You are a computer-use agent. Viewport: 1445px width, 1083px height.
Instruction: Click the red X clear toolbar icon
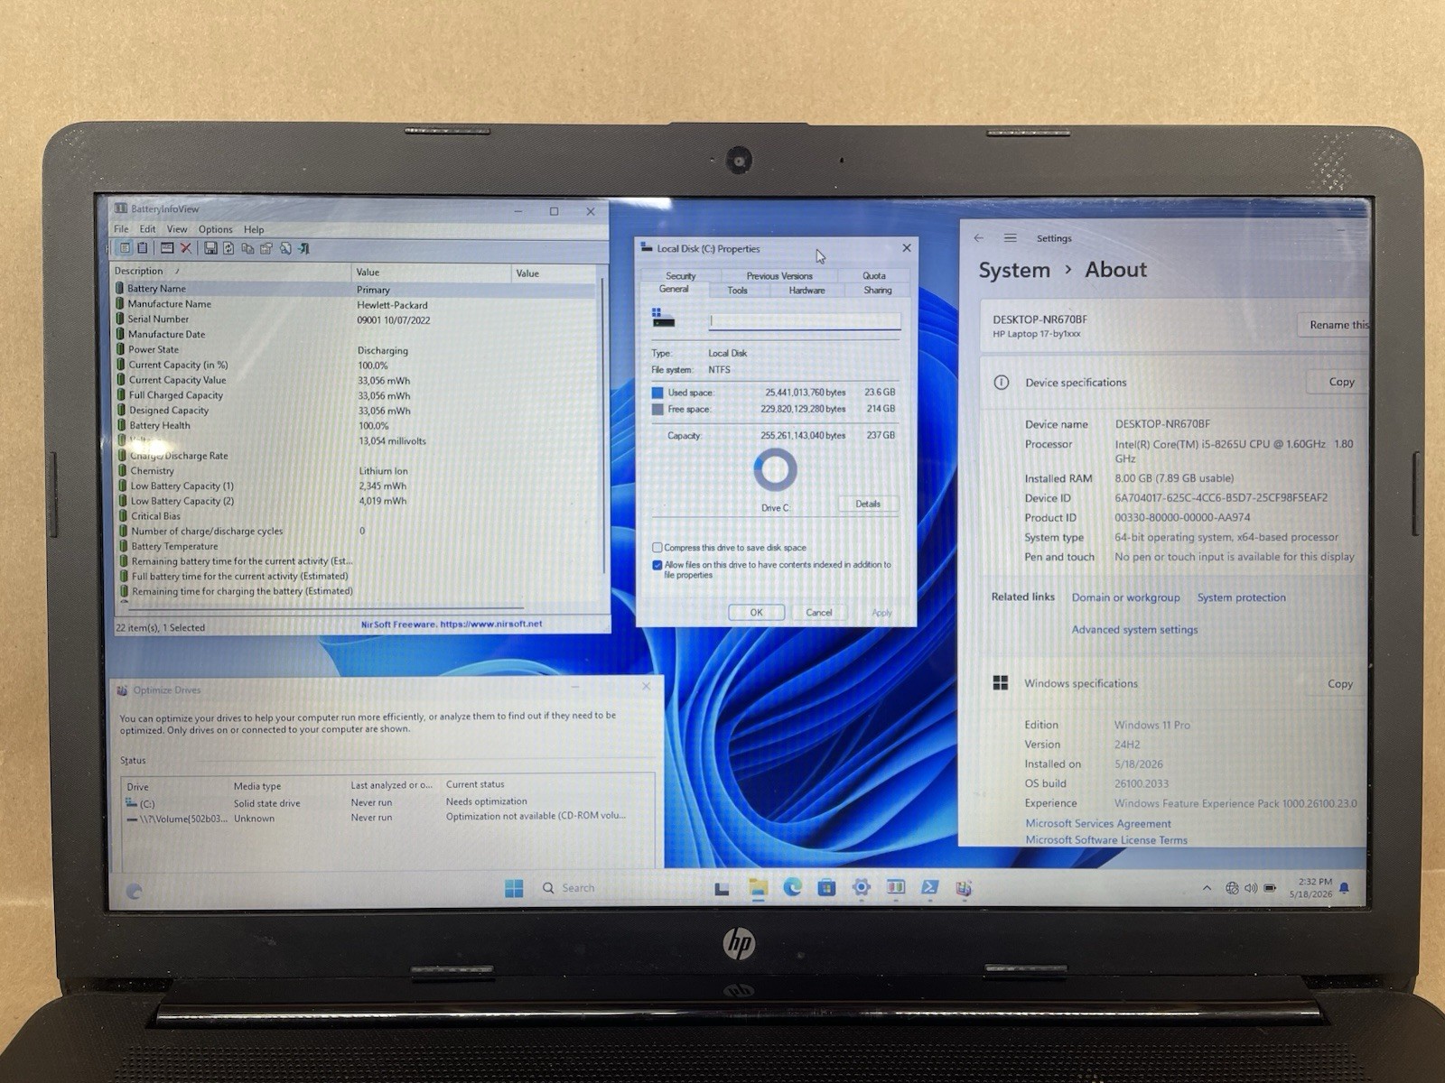[185, 248]
